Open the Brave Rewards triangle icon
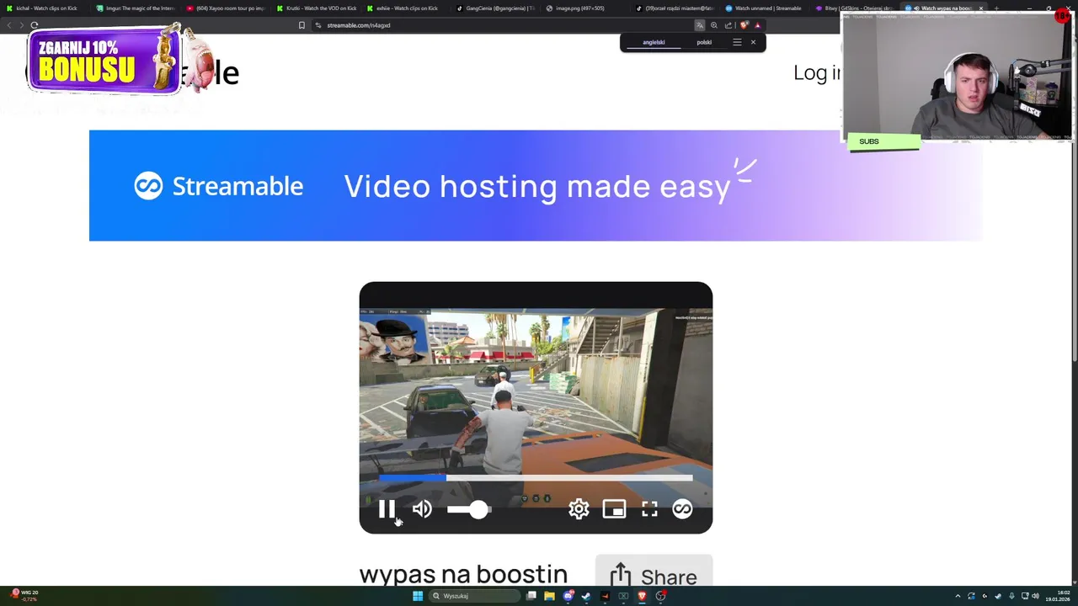1078x606 pixels. (757, 25)
